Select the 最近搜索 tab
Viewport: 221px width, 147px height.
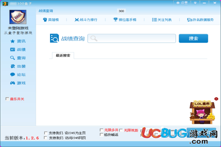[x=63, y=55]
